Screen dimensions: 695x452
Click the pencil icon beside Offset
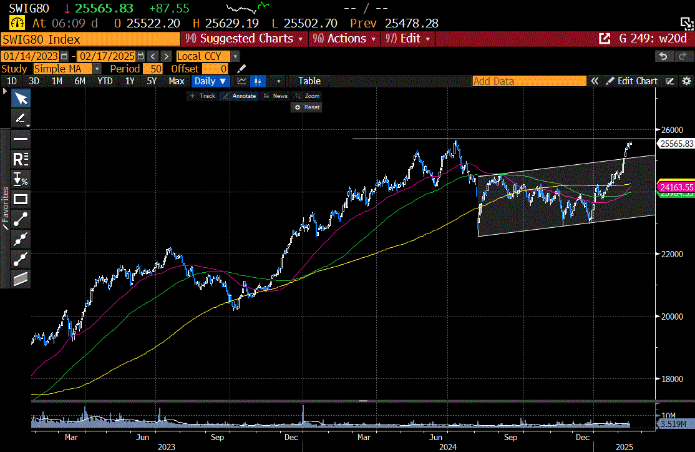click(x=241, y=69)
